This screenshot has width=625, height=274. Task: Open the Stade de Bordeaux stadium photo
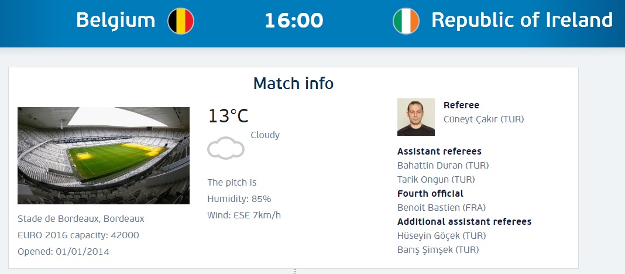click(x=104, y=156)
